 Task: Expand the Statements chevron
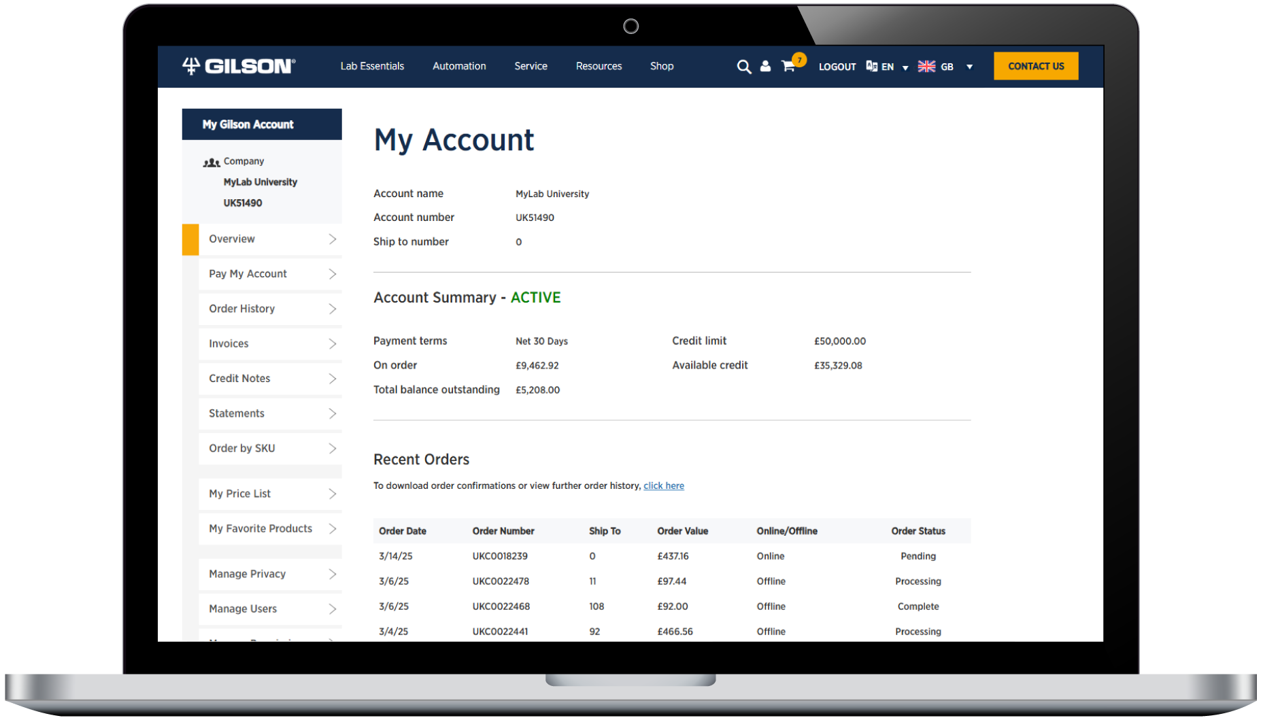(x=333, y=413)
